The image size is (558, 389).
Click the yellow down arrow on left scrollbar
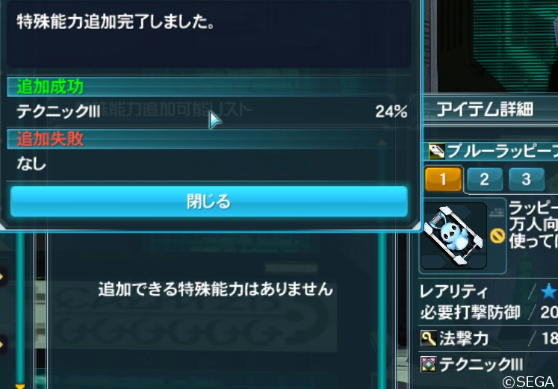(20, 386)
